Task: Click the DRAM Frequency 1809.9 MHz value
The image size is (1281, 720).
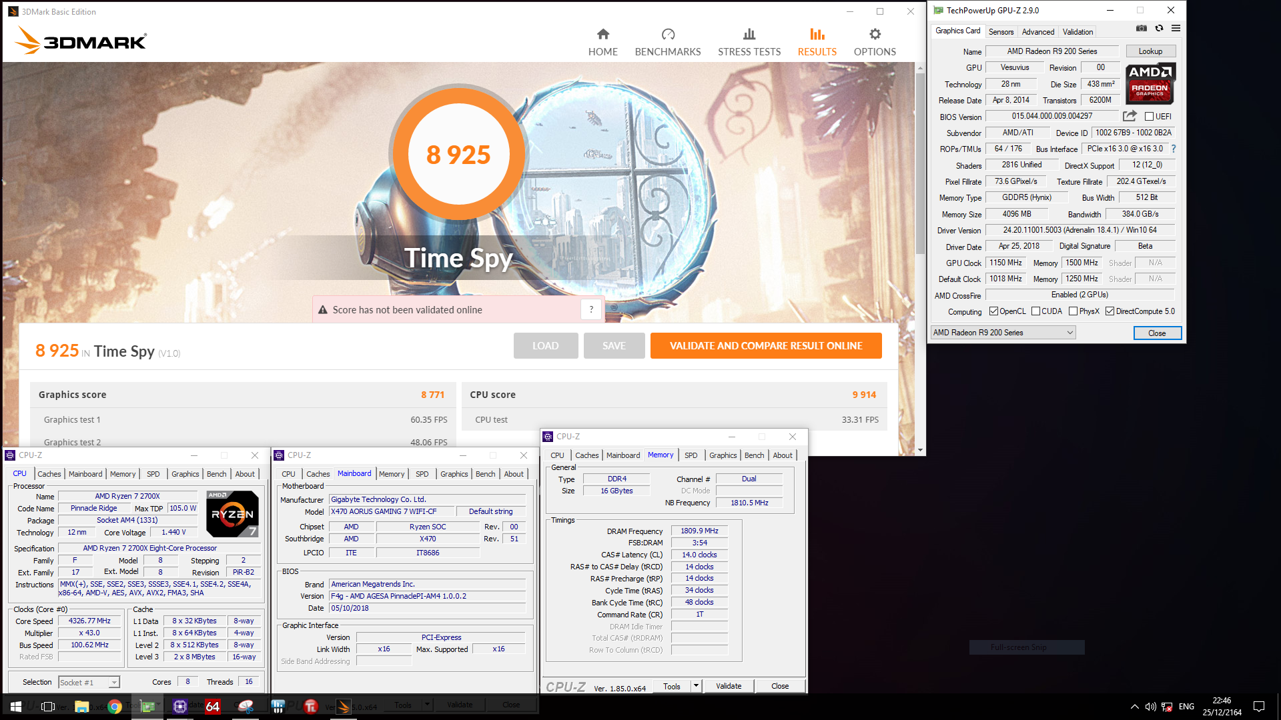Action: tap(699, 531)
